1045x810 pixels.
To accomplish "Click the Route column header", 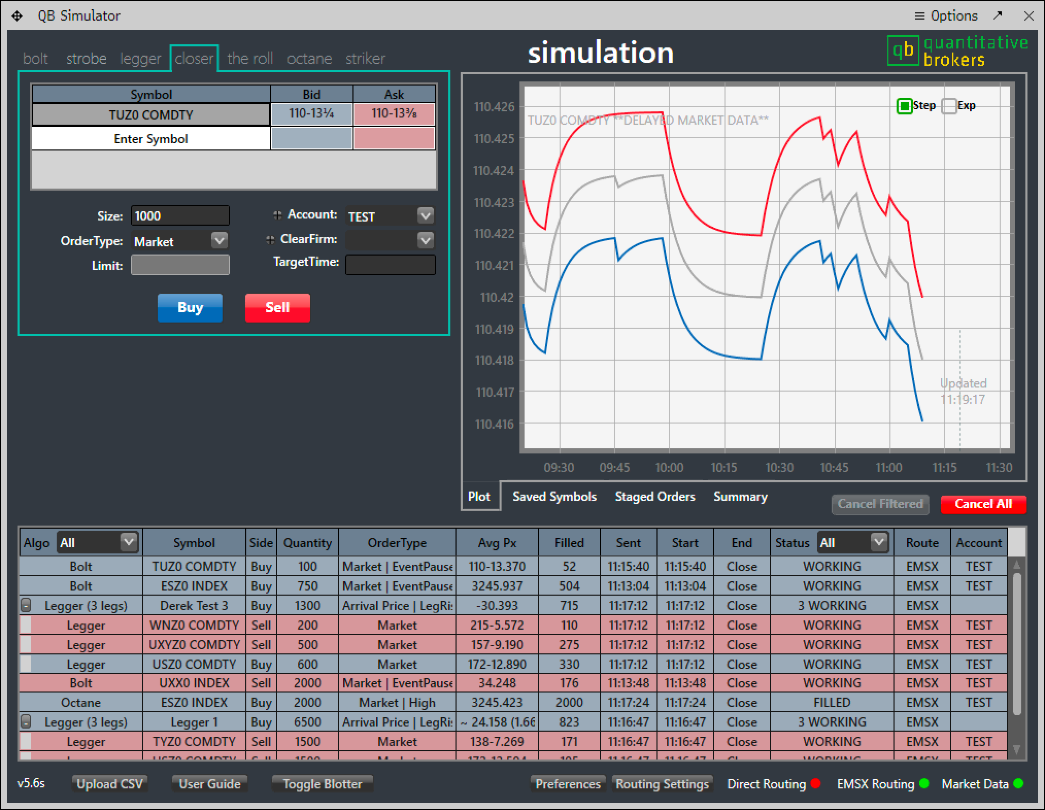I will pyautogui.click(x=922, y=543).
